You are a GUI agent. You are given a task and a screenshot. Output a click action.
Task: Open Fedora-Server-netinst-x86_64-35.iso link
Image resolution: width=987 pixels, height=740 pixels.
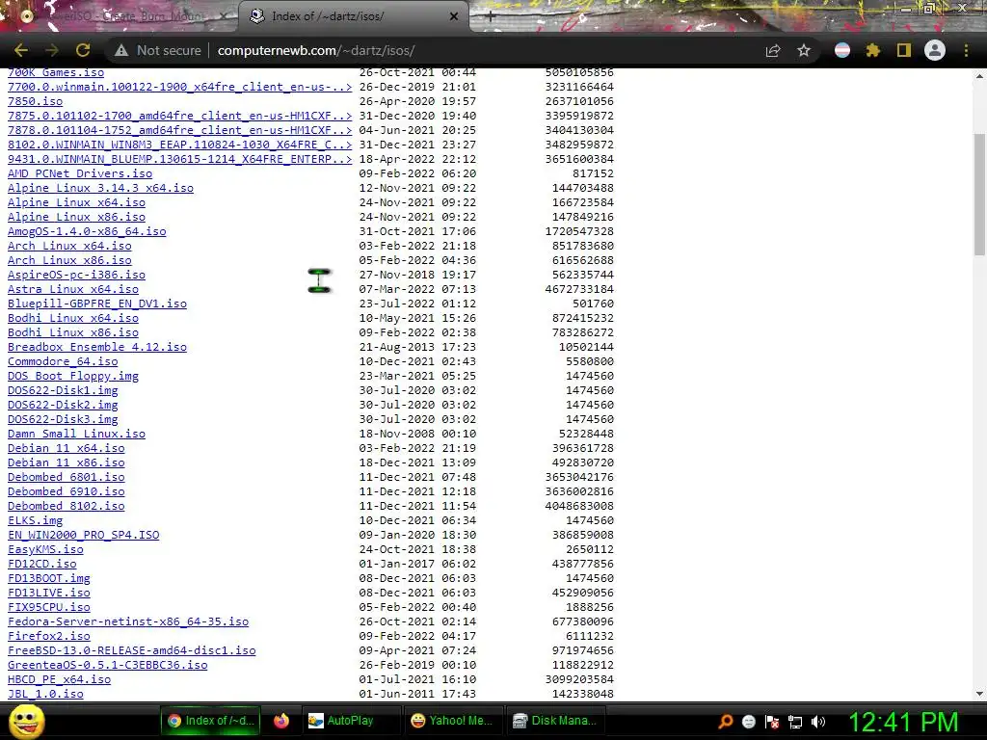(x=128, y=622)
